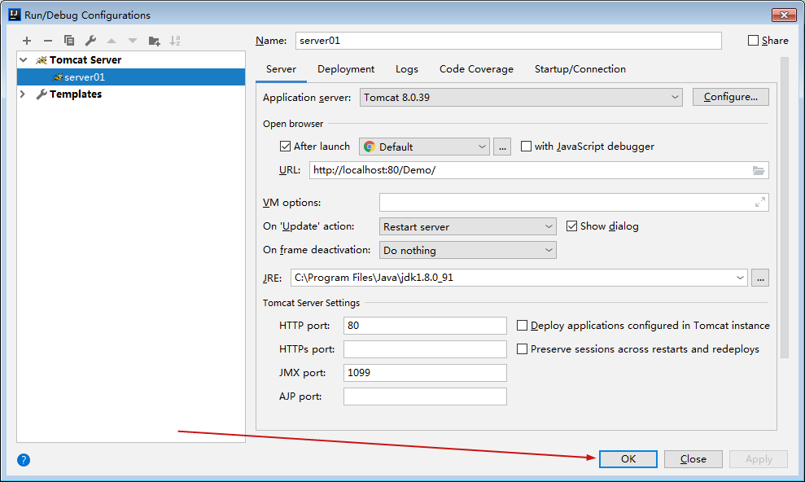Screen dimensions: 805x482
Task: Open browser list ellipsis button
Action: click(x=502, y=147)
